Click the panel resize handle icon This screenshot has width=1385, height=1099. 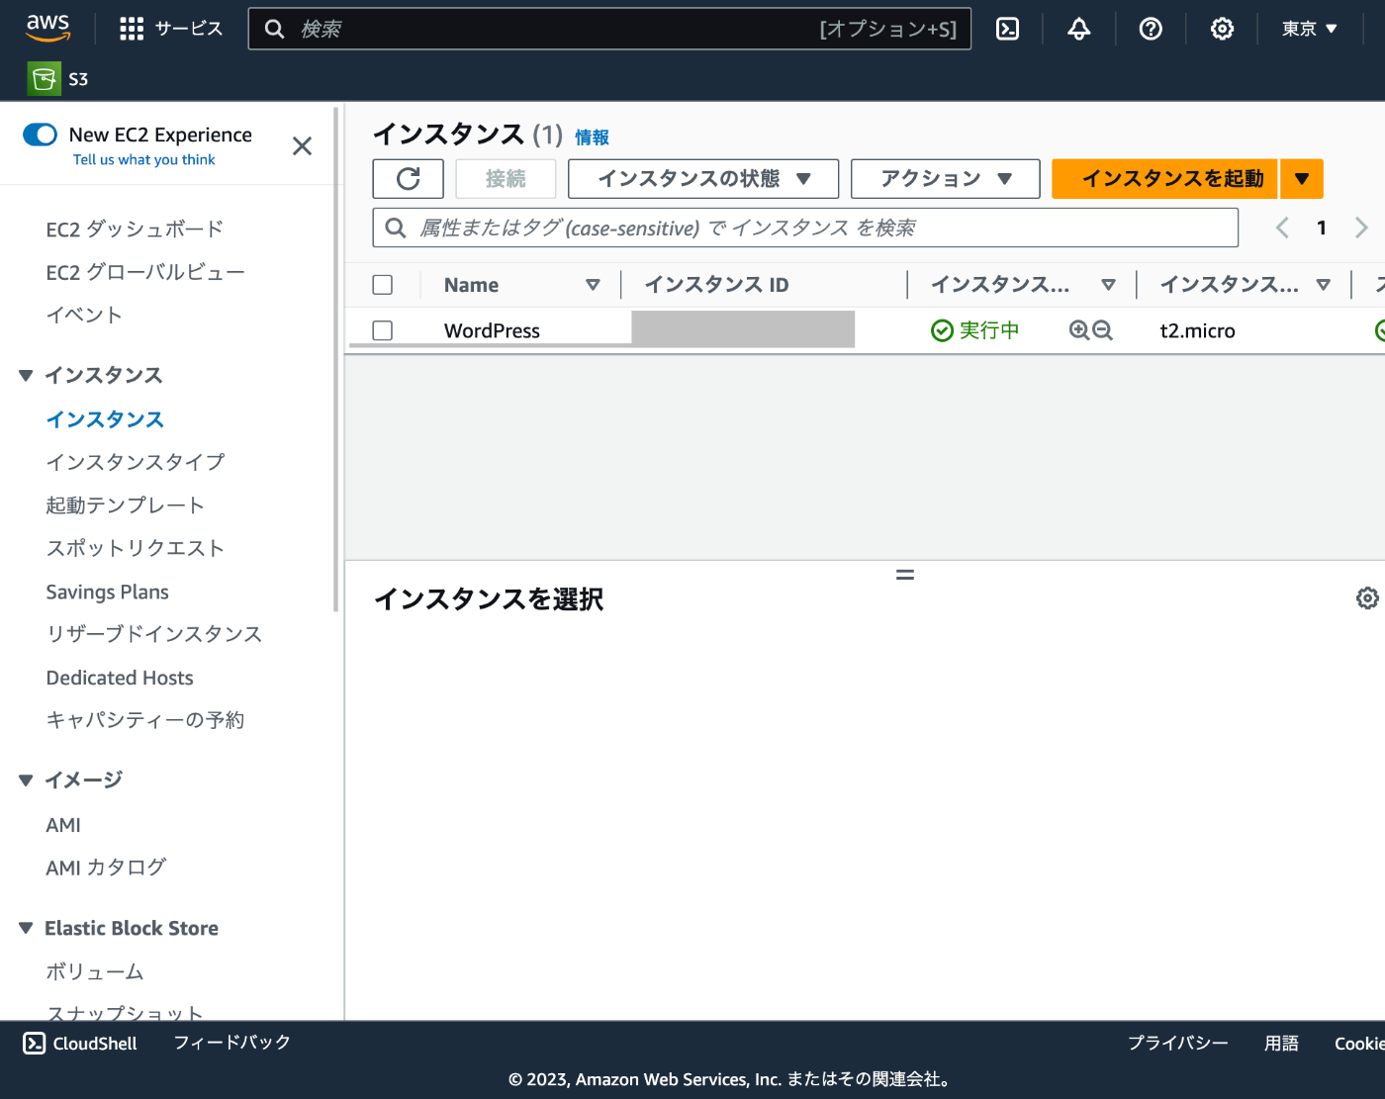905,575
